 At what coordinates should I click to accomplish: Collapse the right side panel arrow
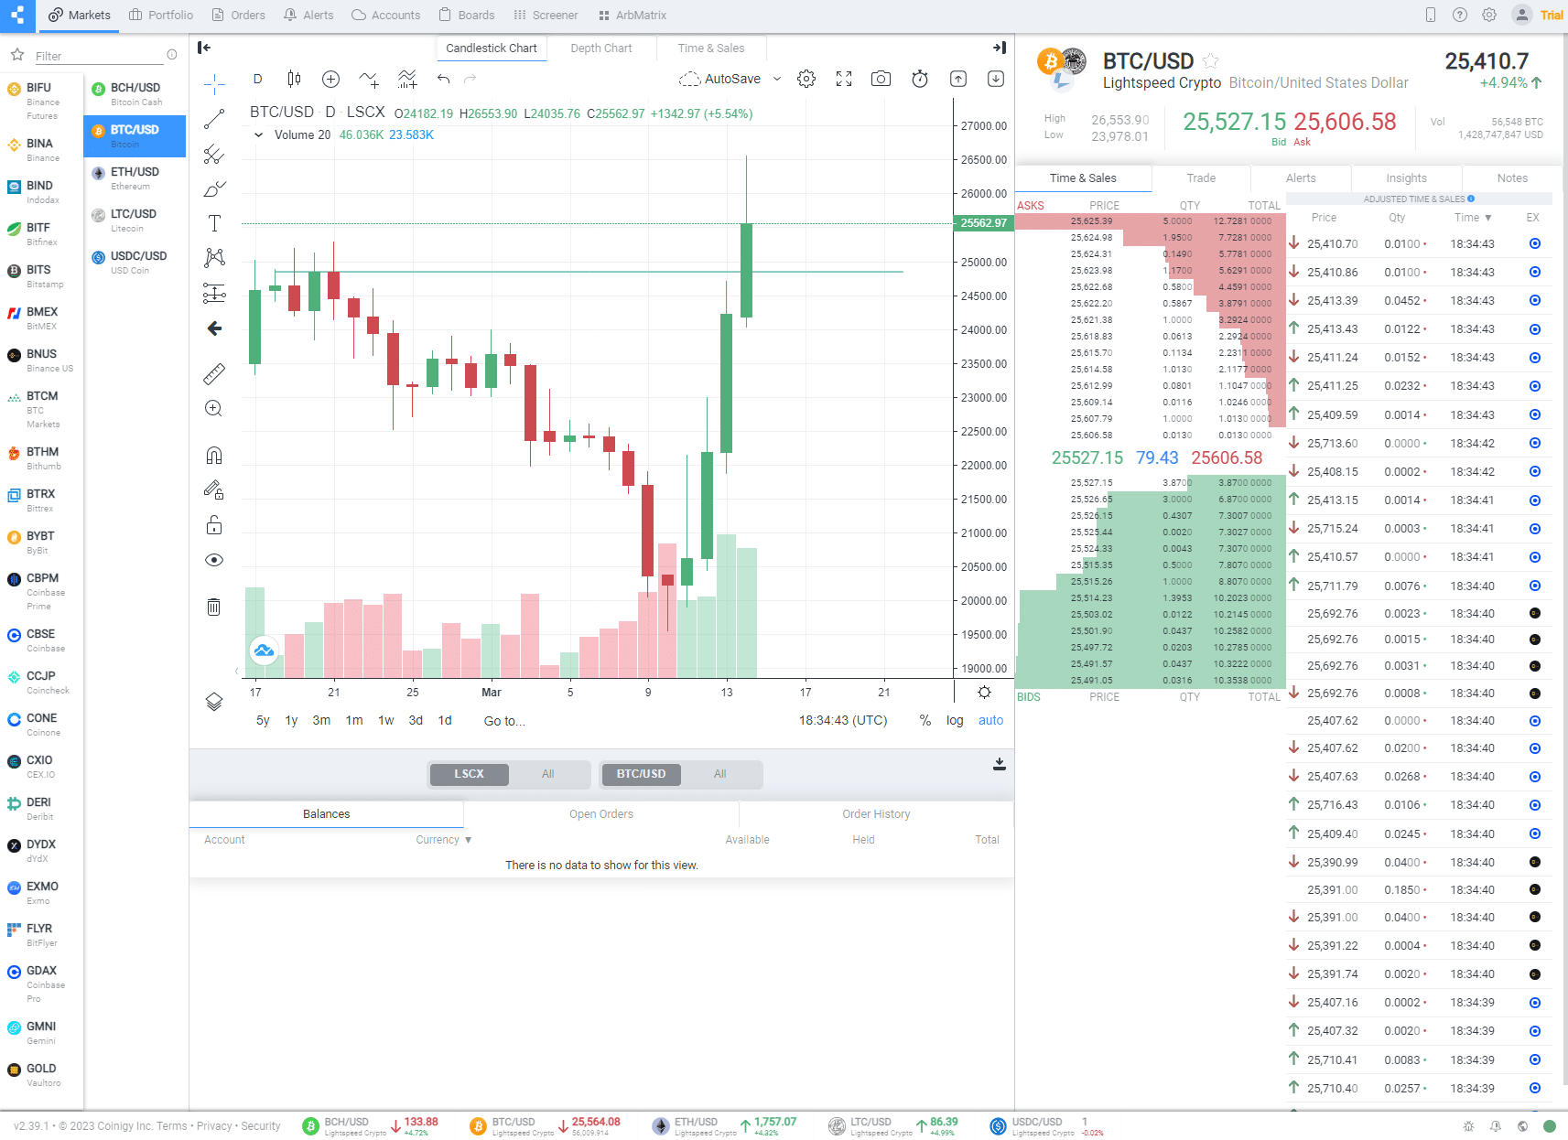click(x=1000, y=48)
